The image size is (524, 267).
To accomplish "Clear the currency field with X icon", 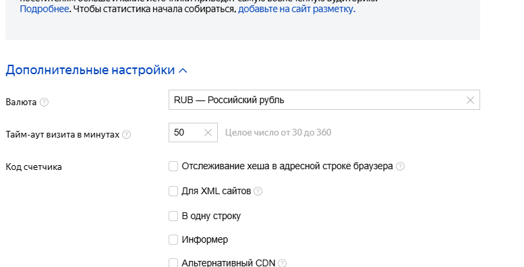I will click(470, 100).
